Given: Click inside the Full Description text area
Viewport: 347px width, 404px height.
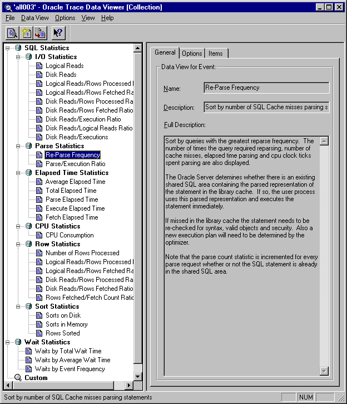Looking at the screenshot, I should (241, 256).
